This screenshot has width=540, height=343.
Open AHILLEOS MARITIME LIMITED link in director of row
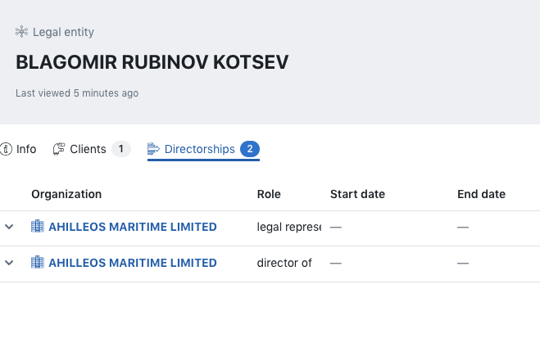click(133, 263)
